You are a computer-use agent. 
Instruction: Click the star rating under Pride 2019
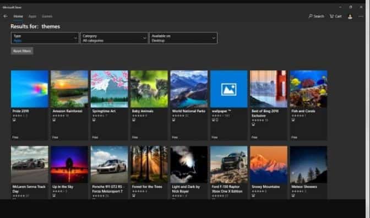coord(20,116)
